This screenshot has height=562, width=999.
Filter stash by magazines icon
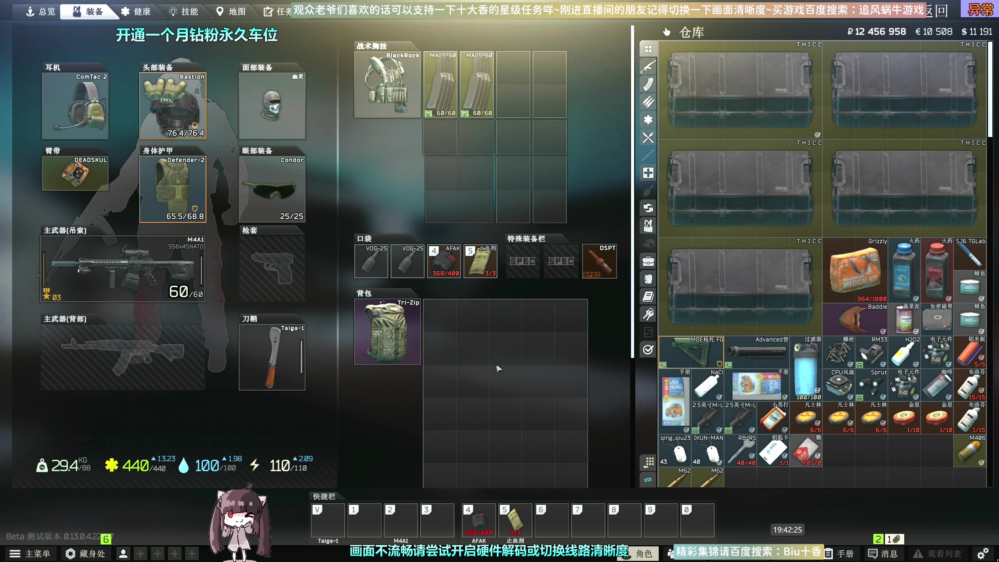648,84
